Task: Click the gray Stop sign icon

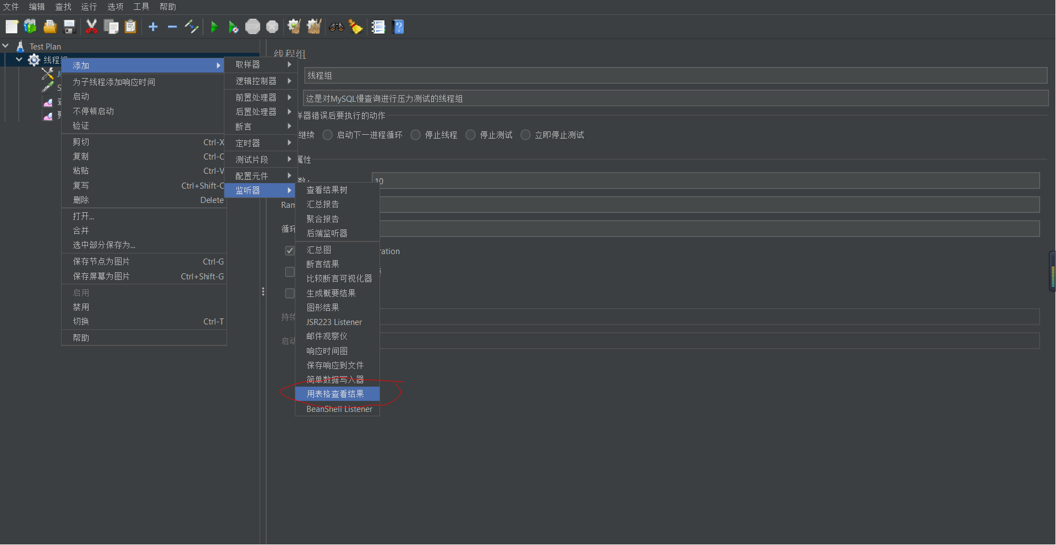Action: point(252,26)
